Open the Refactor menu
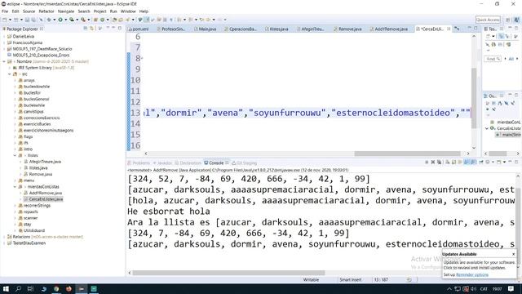Viewport: 522px width, 294px height. coord(46,11)
